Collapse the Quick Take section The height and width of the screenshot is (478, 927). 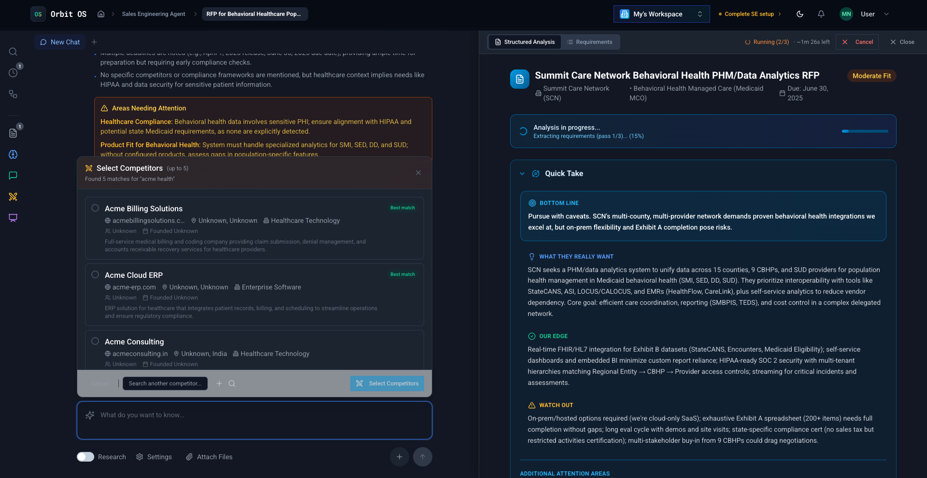tap(522, 174)
